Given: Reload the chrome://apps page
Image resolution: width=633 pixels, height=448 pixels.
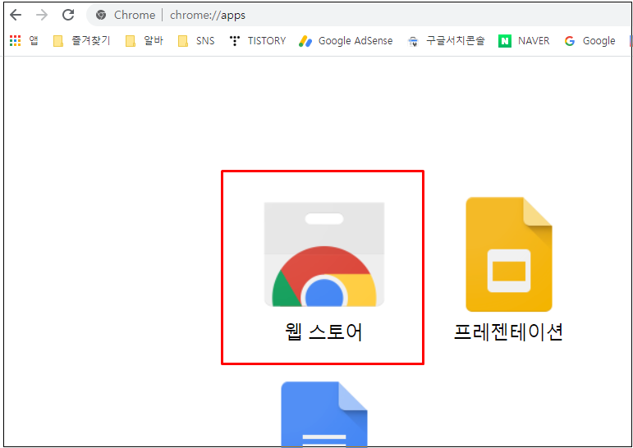Looking at the screenshot, I should point(68,16).
